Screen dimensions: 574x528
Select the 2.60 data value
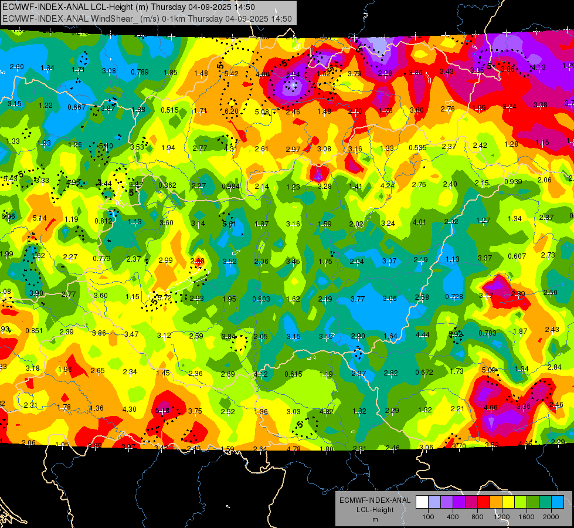coord(16,67)
